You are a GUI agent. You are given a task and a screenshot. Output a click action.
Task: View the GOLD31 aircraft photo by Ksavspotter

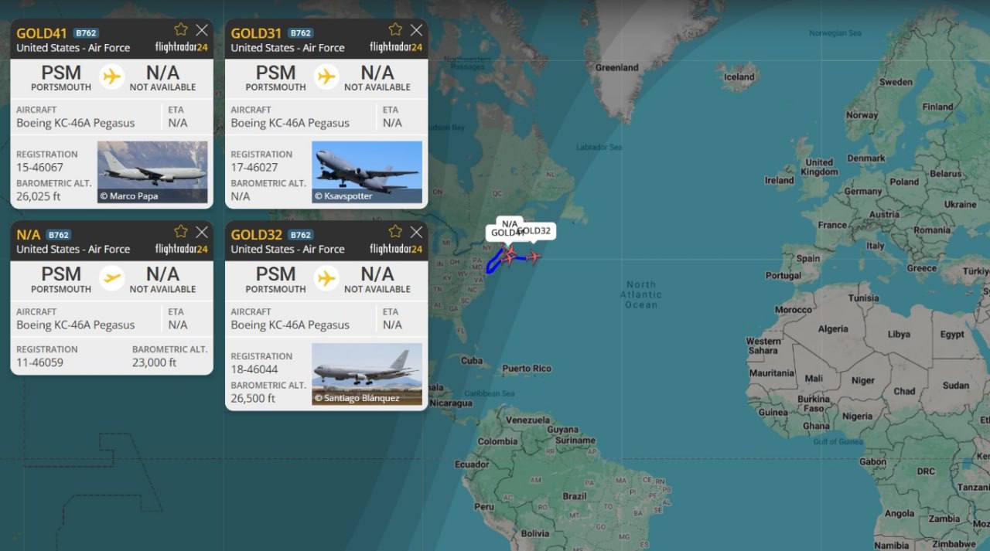[x=367, y=172]
